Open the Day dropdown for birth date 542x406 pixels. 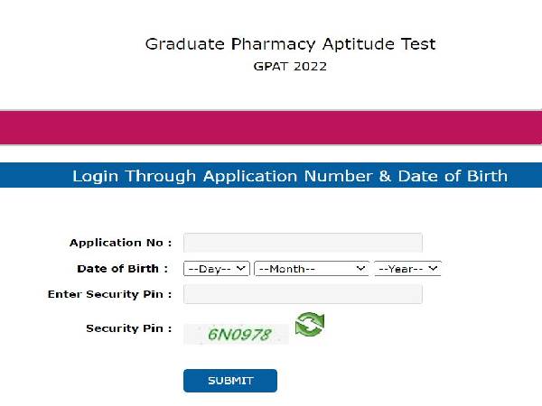click(216, 269)
